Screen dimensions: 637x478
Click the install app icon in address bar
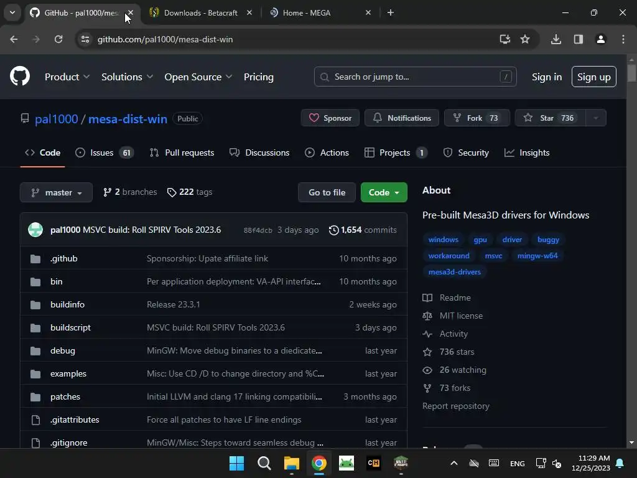(505, 39)
